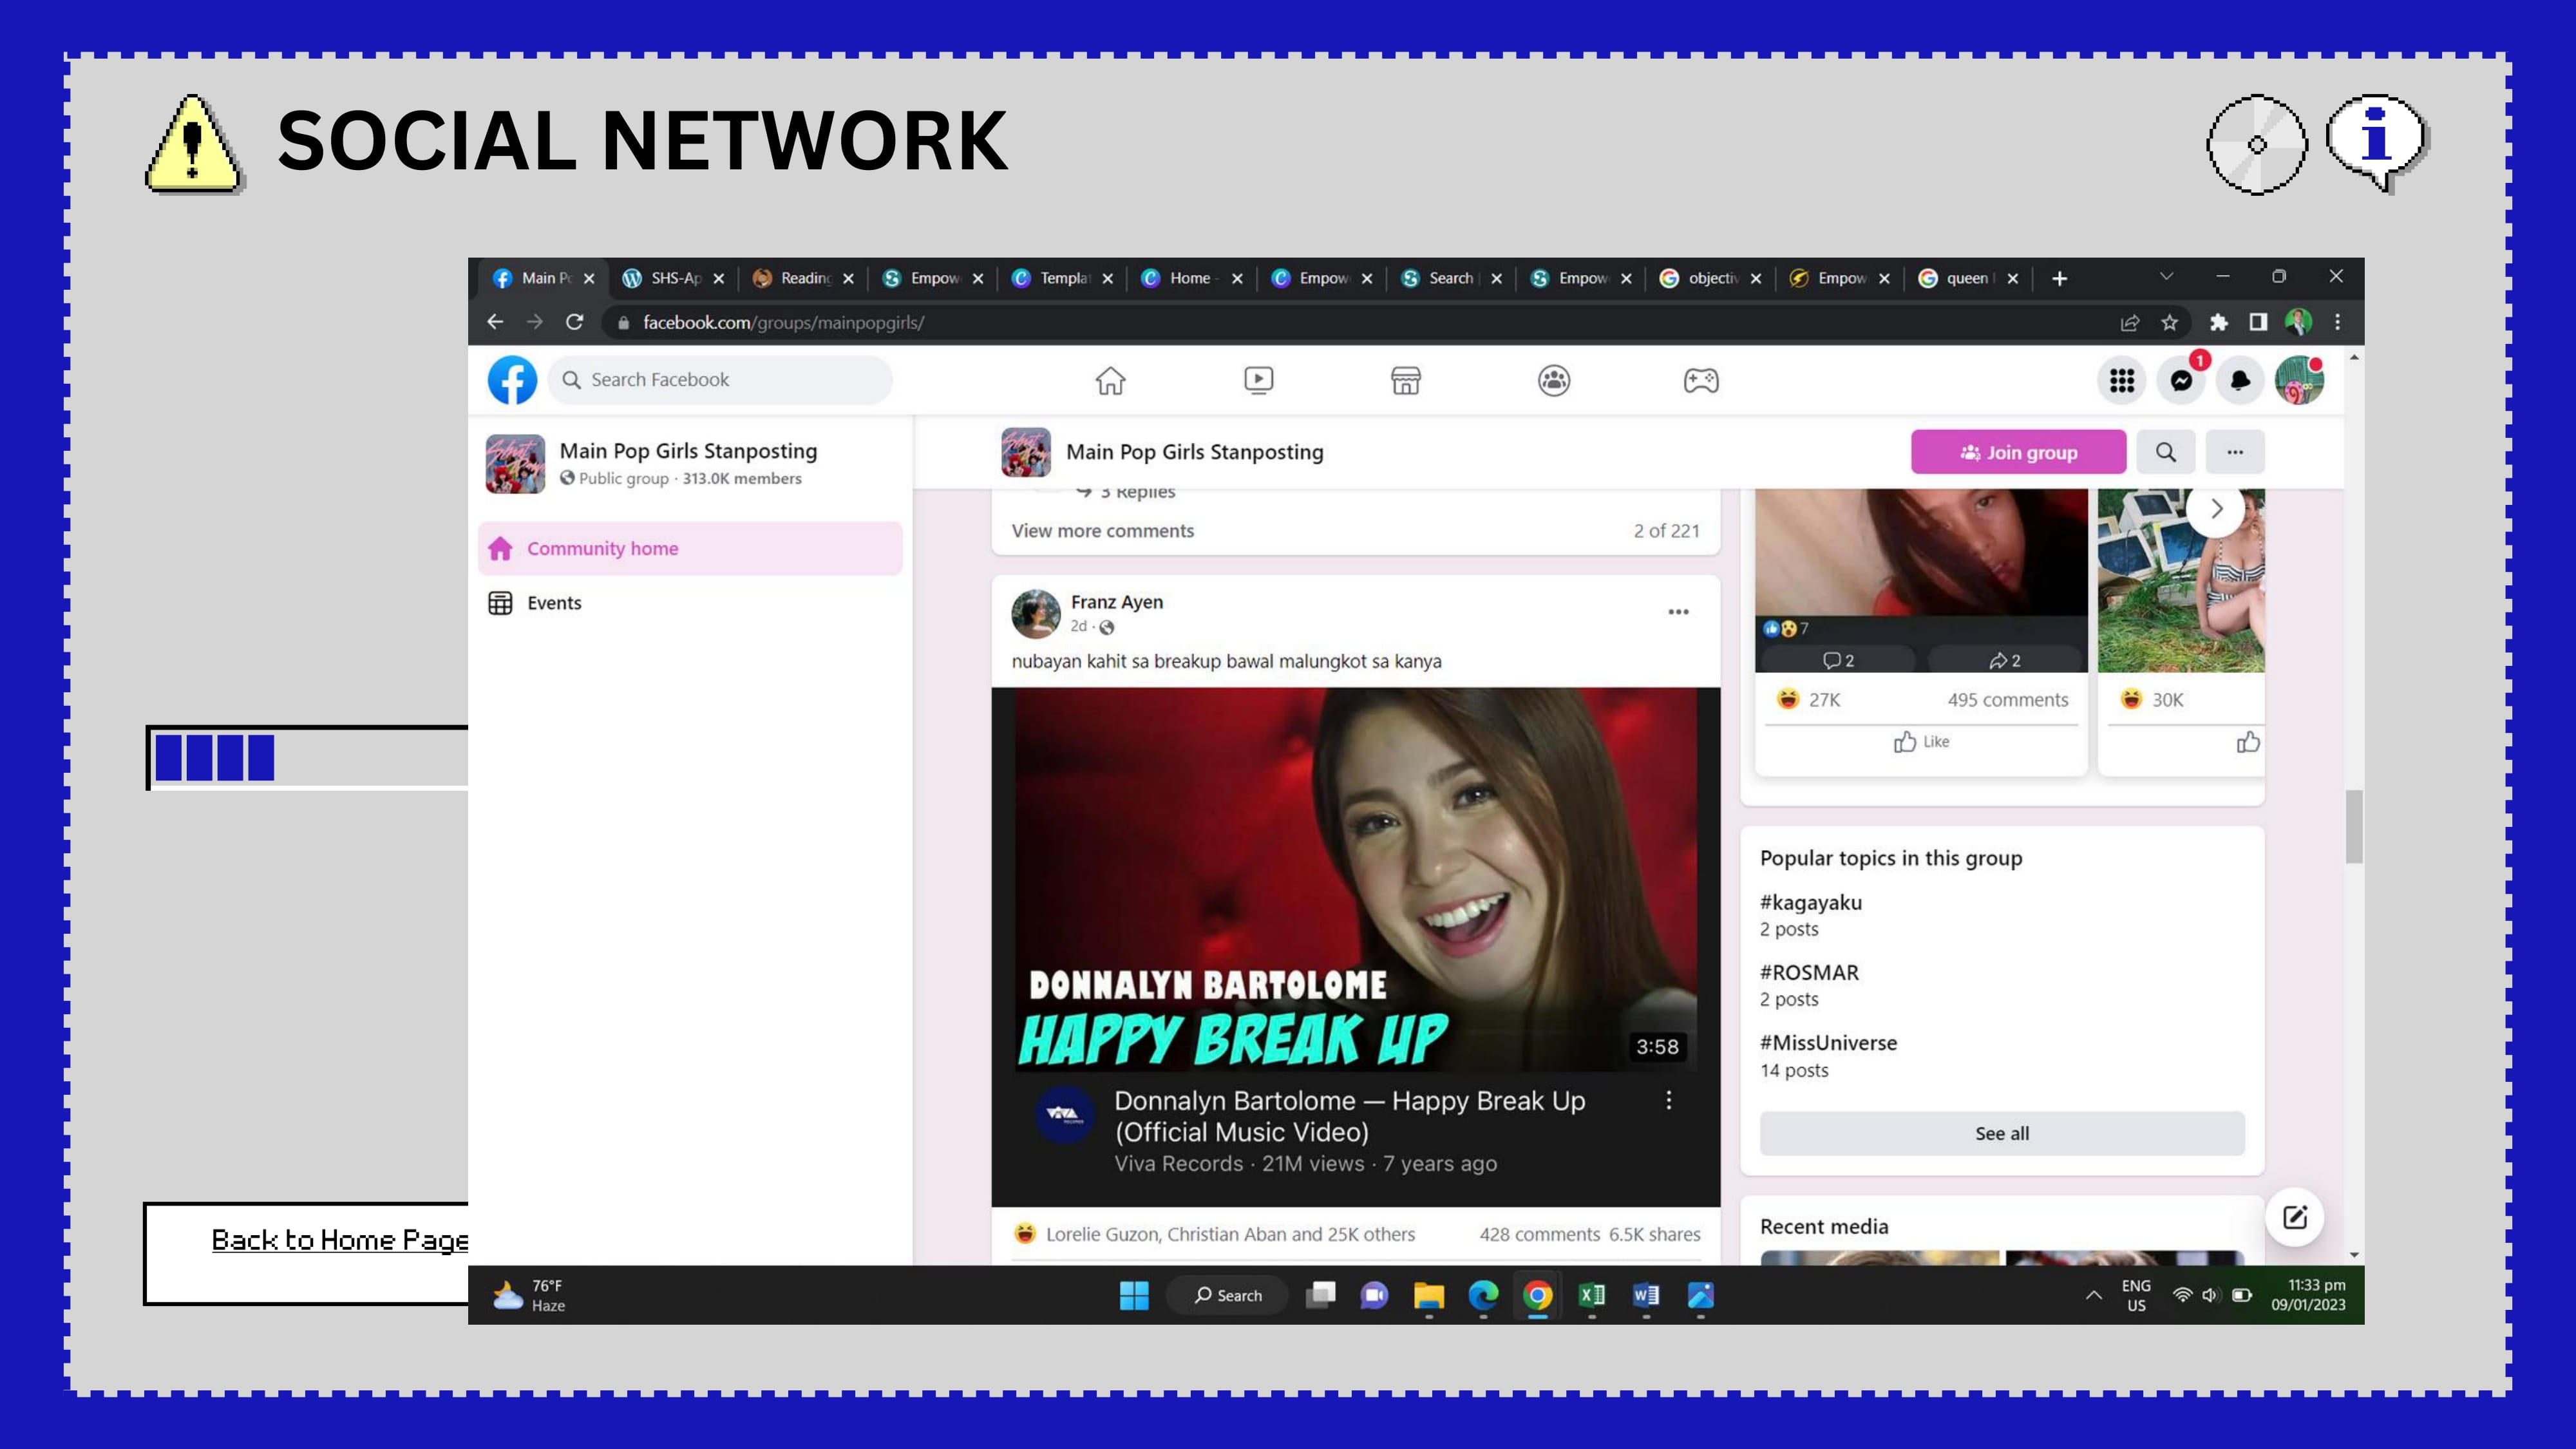Open the Gaming controller icon
The width and height of the screenshot is (2576, 1449).
click(1701, 380)
